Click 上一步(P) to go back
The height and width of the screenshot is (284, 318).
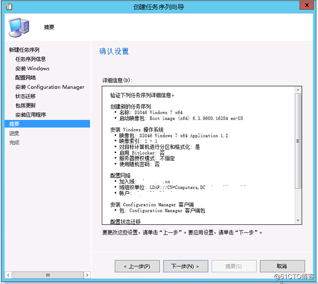coord(137,266)
